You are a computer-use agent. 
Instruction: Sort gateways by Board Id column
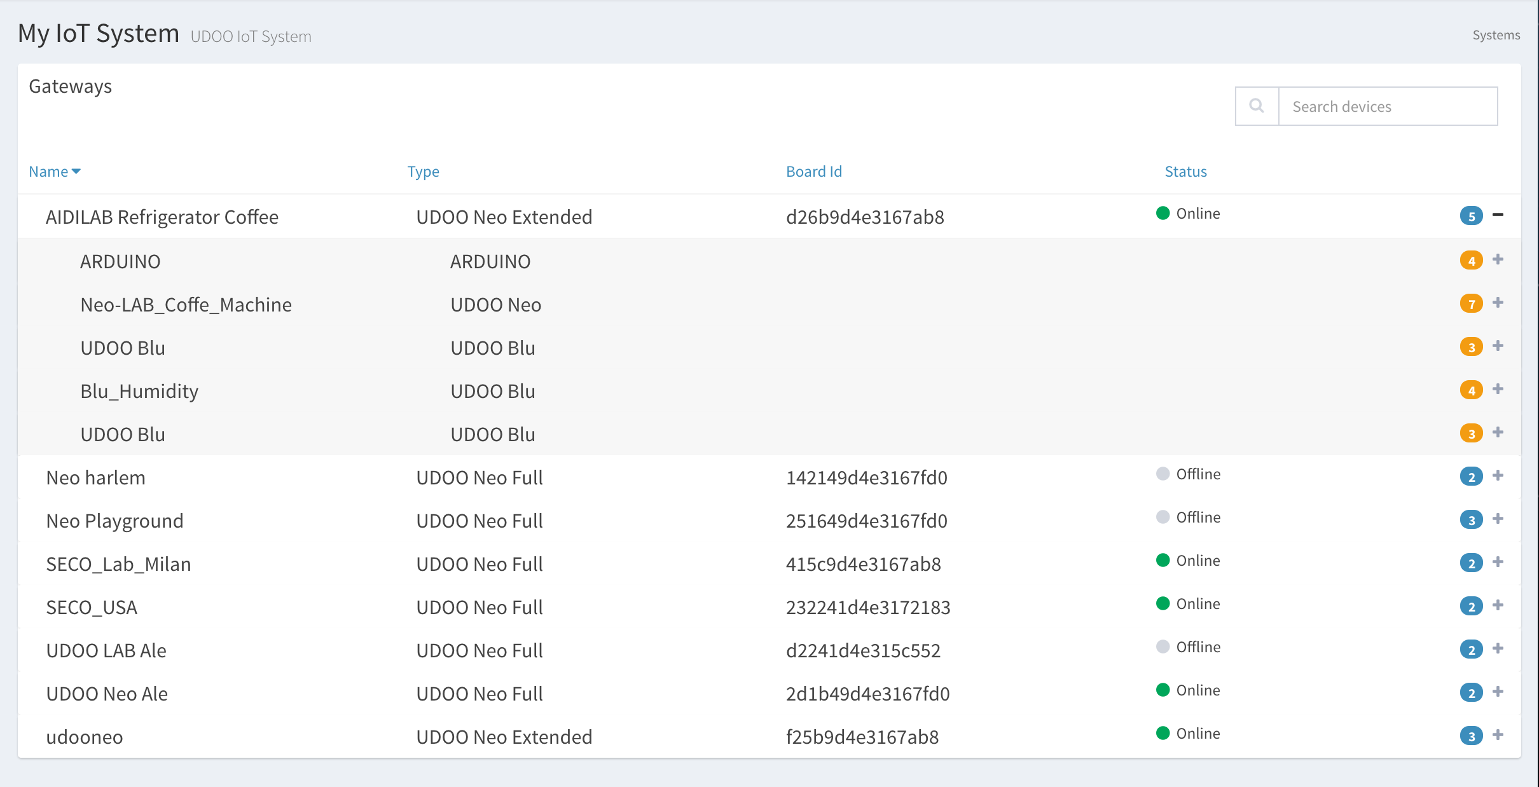click(x=813, y=172)
